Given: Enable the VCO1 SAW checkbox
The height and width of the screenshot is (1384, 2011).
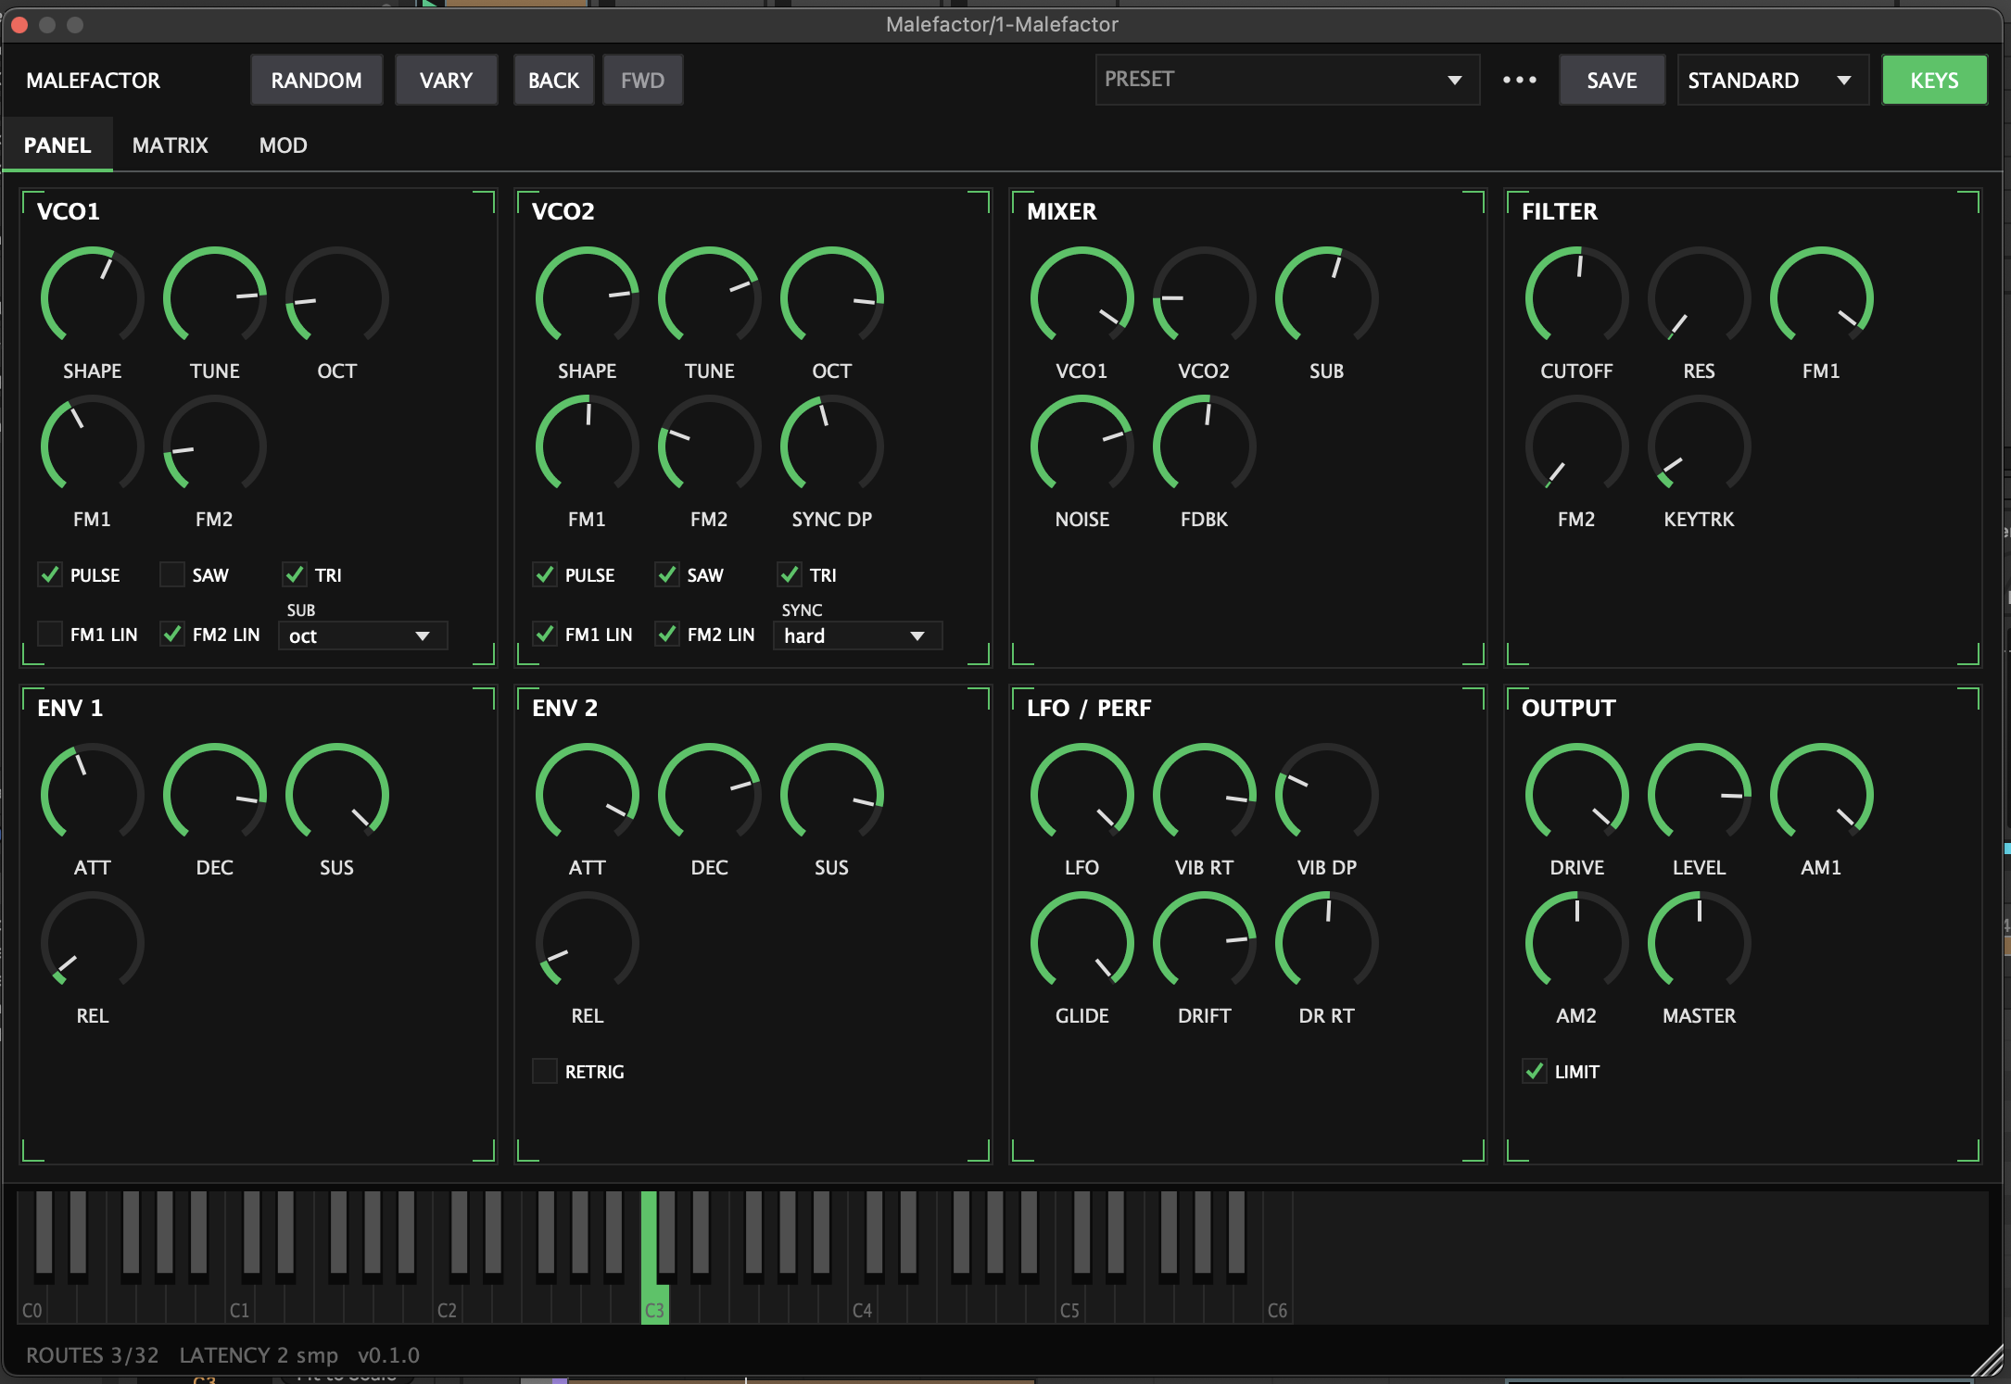Looking at the screenshot, I should pos(172,574).
